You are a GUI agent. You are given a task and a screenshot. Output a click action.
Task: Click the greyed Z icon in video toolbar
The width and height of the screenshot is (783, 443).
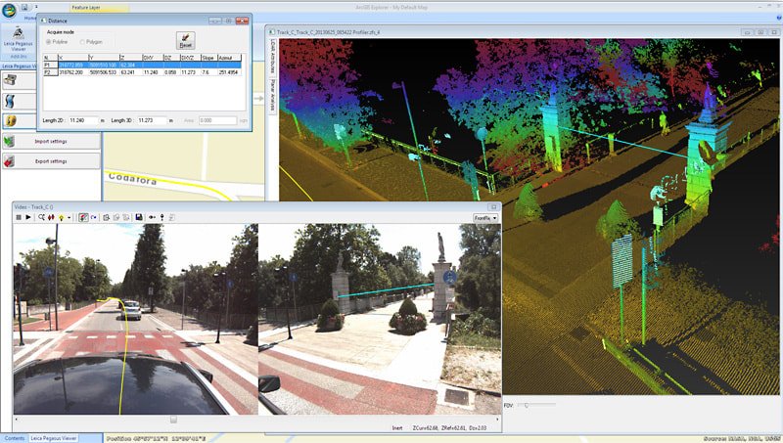pyautogui.click(x=172, y=217)
